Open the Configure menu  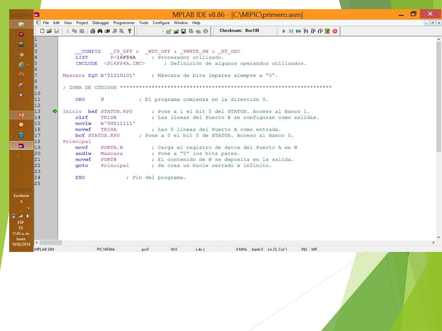[x=161, y=23]
